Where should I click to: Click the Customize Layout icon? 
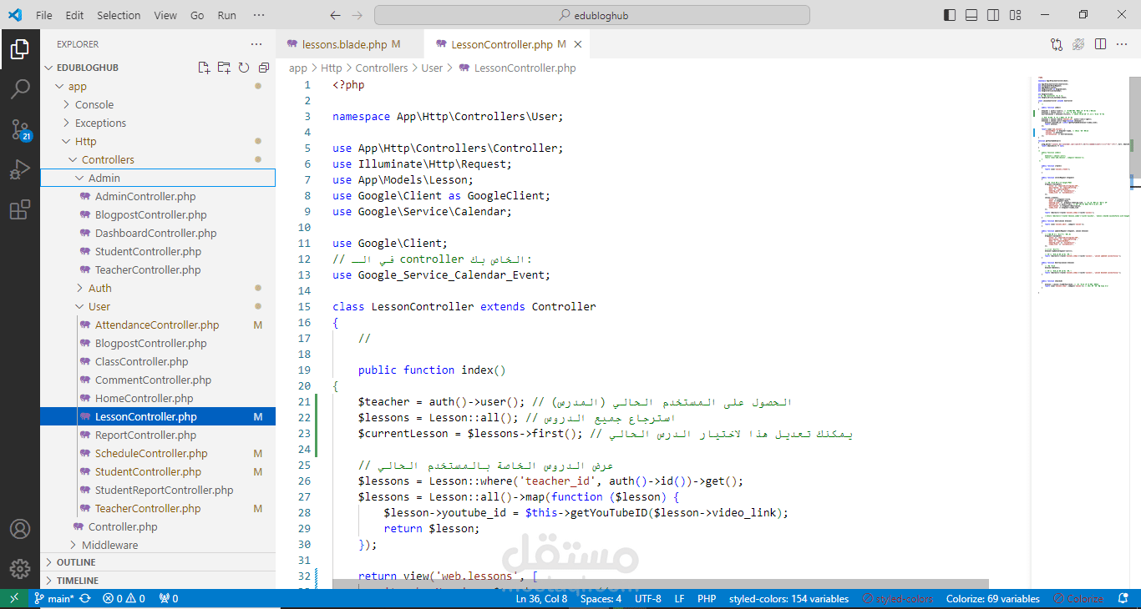1015,15
